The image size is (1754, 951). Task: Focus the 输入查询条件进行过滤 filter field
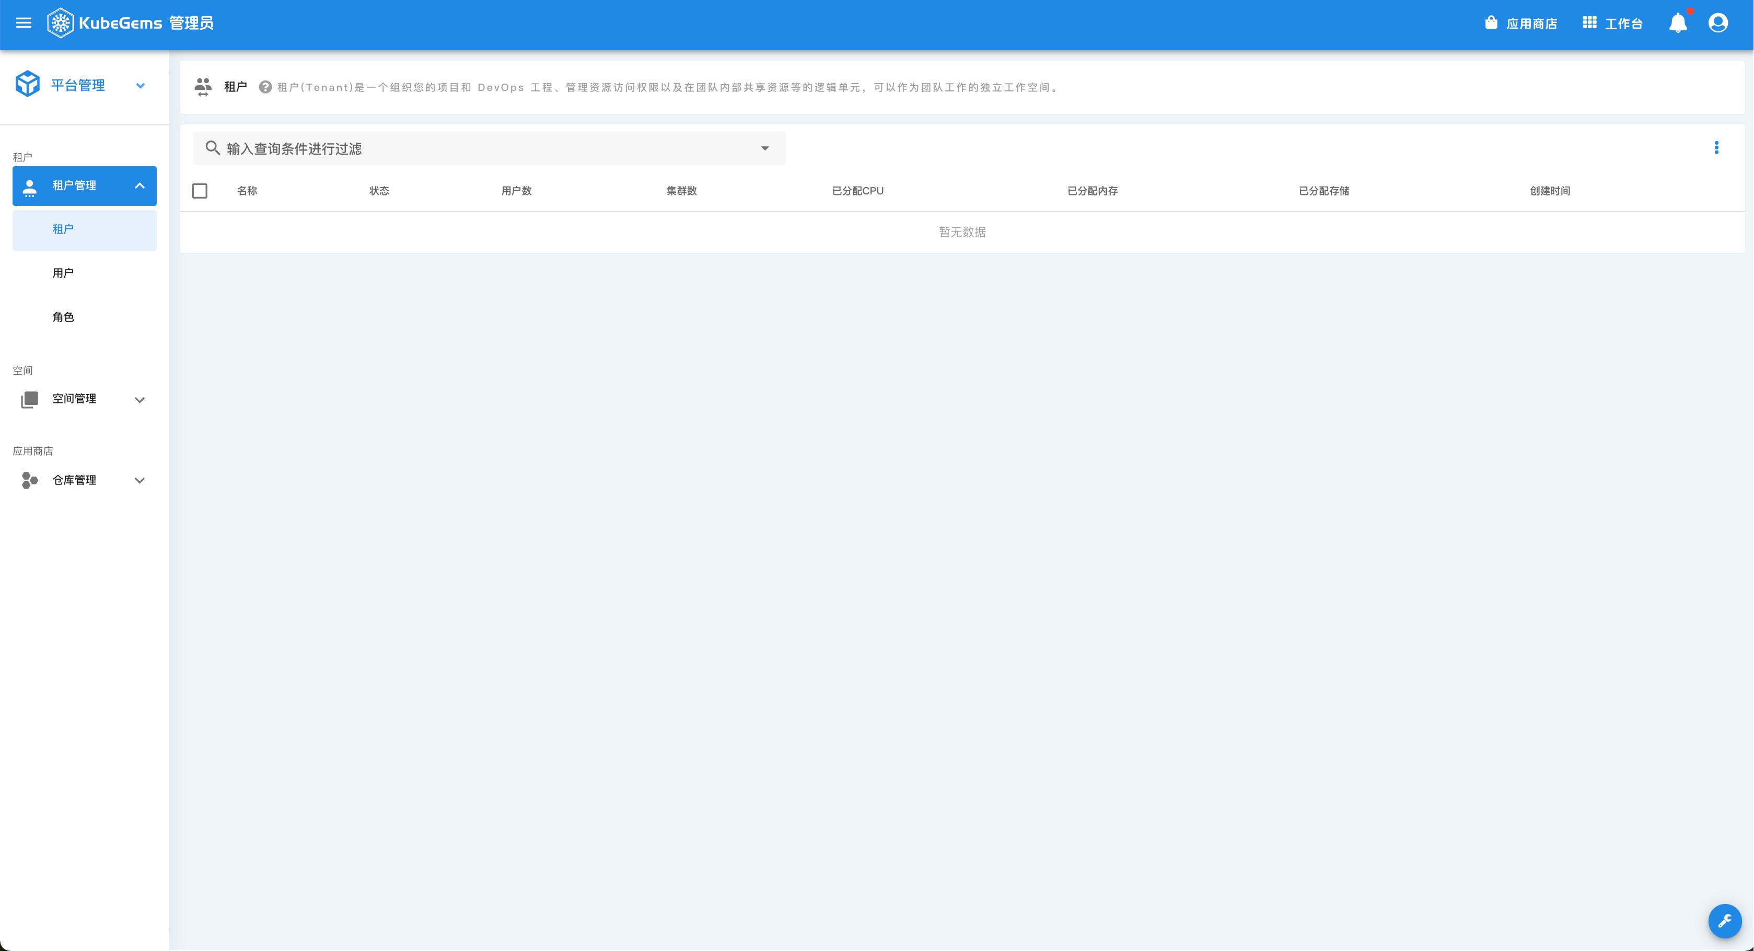tap(489, 148)
